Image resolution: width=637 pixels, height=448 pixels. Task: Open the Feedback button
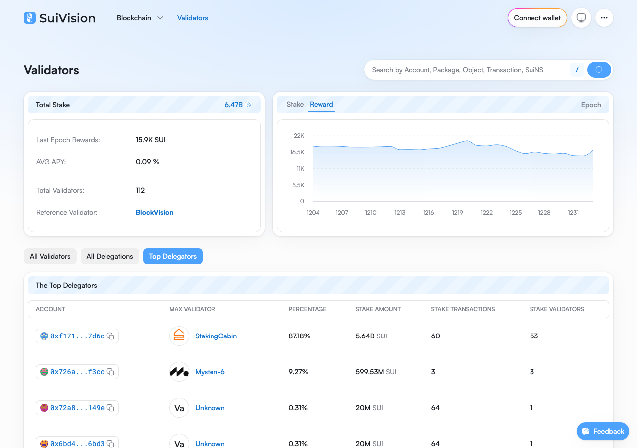coord(603,431)
